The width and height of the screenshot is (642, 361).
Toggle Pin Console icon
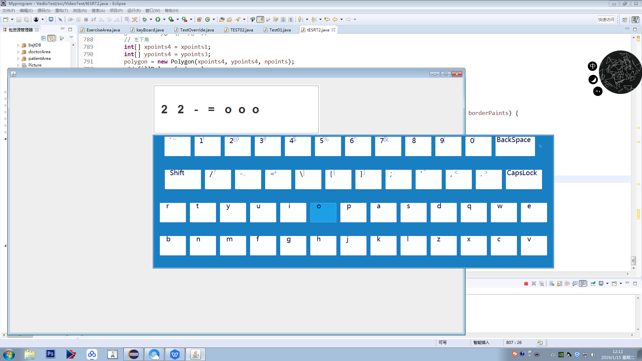(x=593, y=283)
